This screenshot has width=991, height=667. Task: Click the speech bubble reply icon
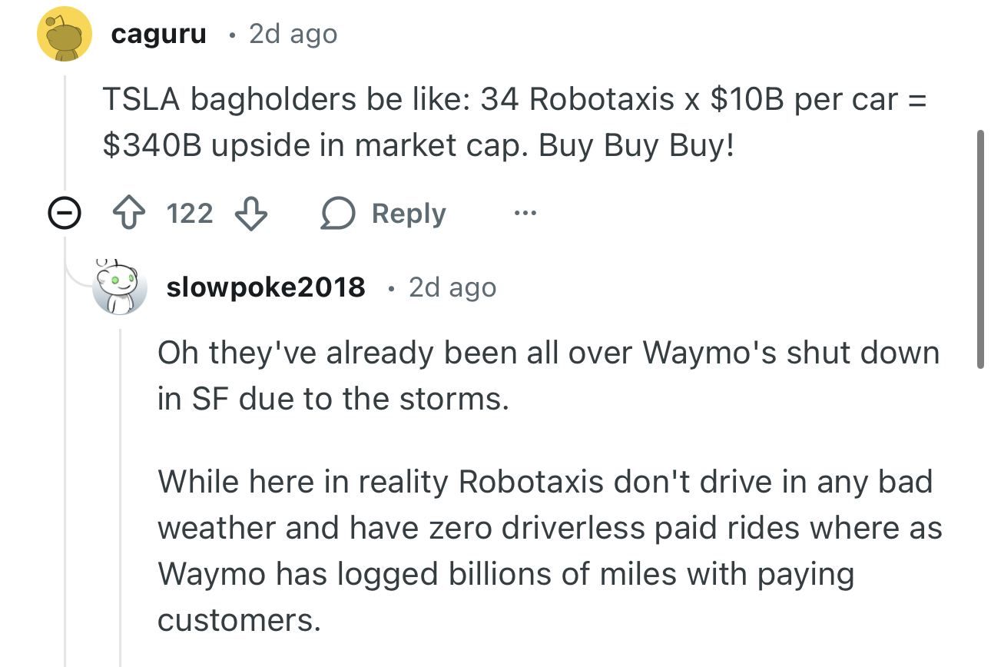click(x=336, y=214)
